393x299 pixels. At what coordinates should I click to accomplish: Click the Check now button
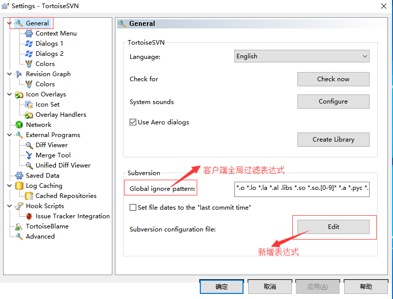coord(333,79)
